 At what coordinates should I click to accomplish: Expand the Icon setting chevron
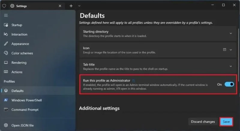point(231,50)
